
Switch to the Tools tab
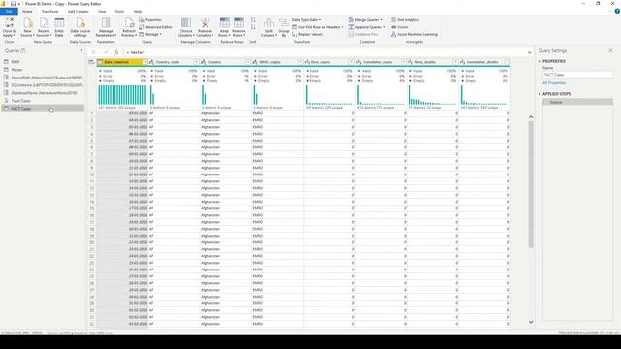coord(119,11)
